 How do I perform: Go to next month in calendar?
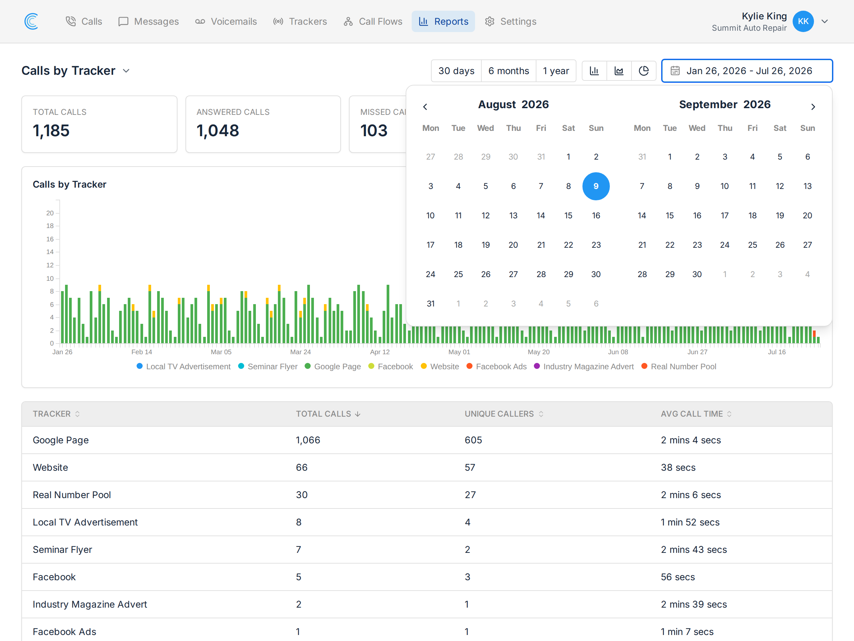point(813,106)
